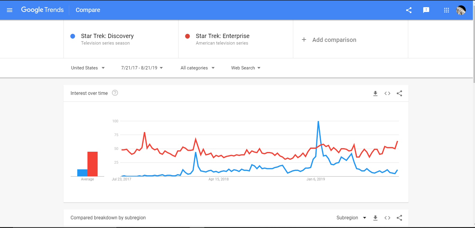Click the share icon in header
Viewport: 475px width, 228px height.
(409, 10)
